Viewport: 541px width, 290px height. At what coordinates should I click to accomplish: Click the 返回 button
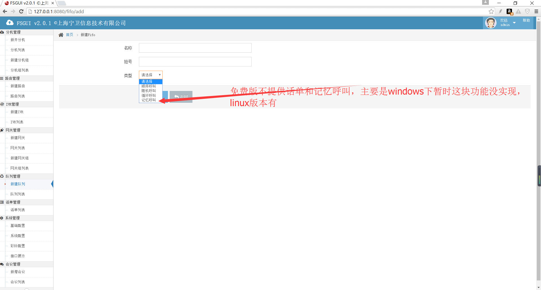click(x=181, y=97)
